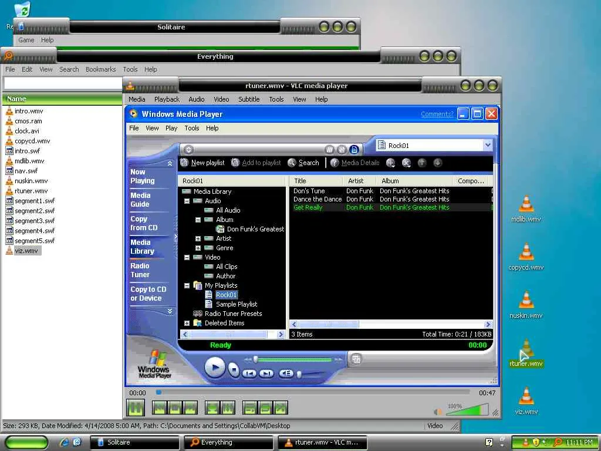The width and height of the screenshot is (601, 451).
Task: Click VLC's next media button
Action: coord(190,408)
